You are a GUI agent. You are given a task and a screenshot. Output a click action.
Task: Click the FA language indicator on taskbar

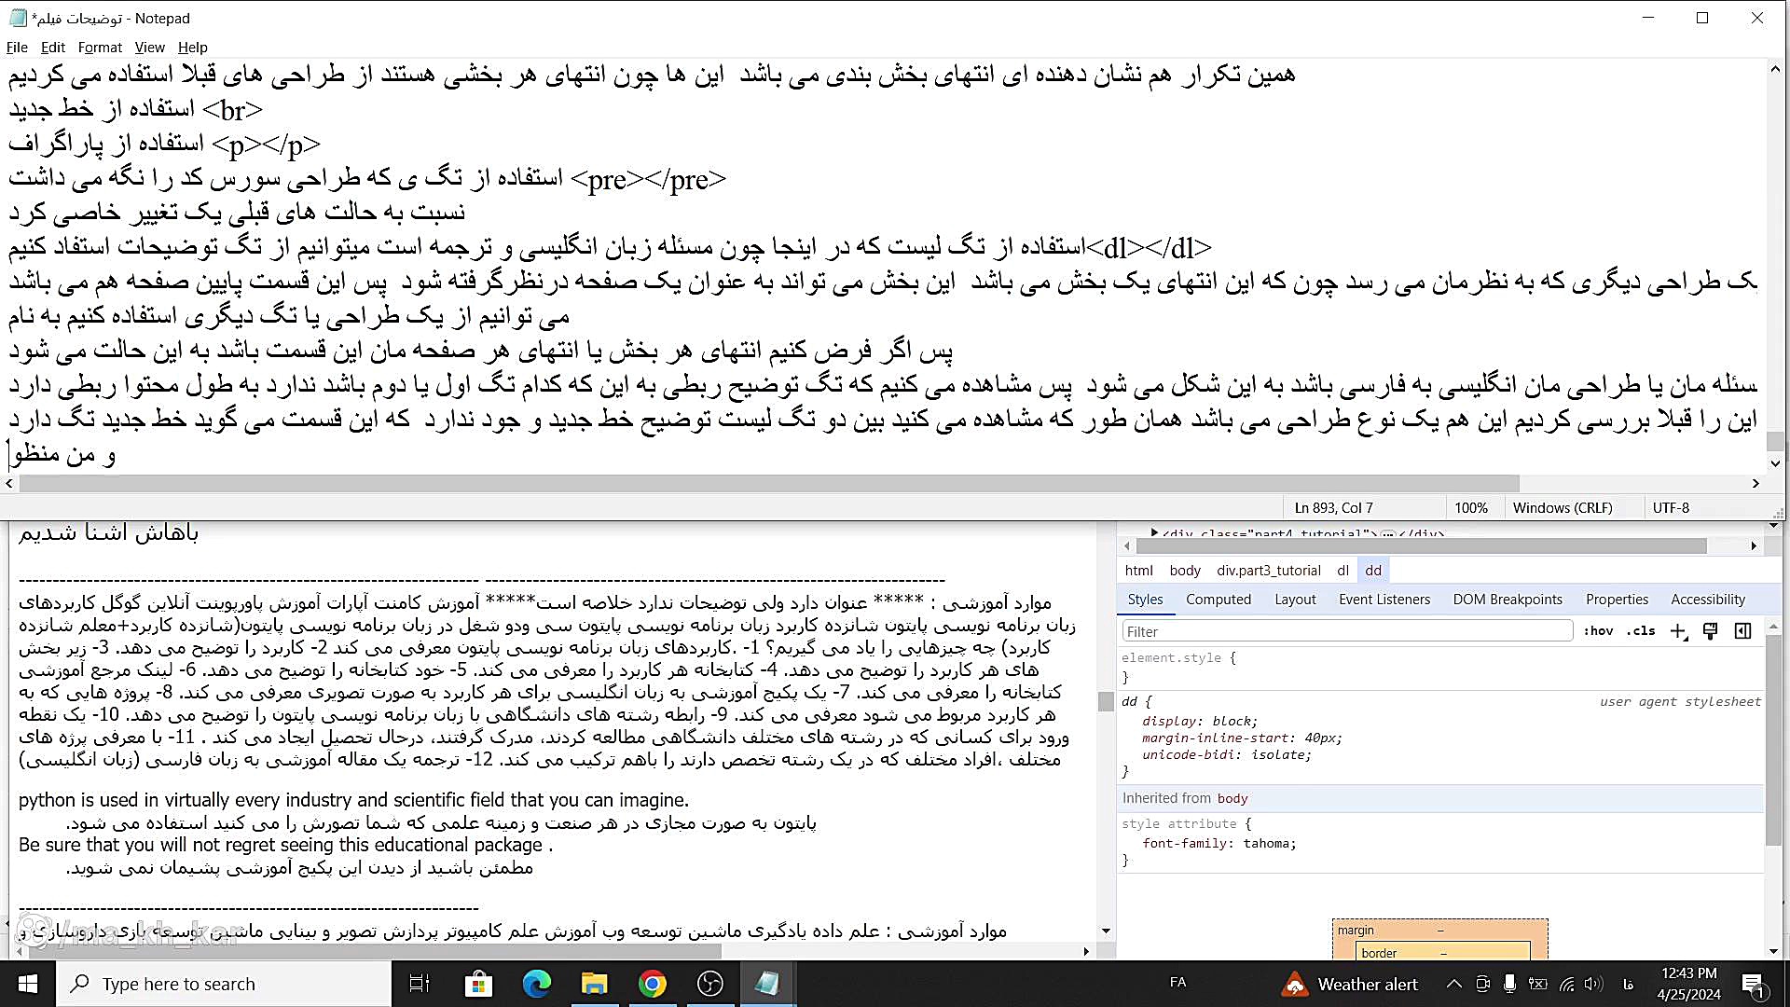1177,983
